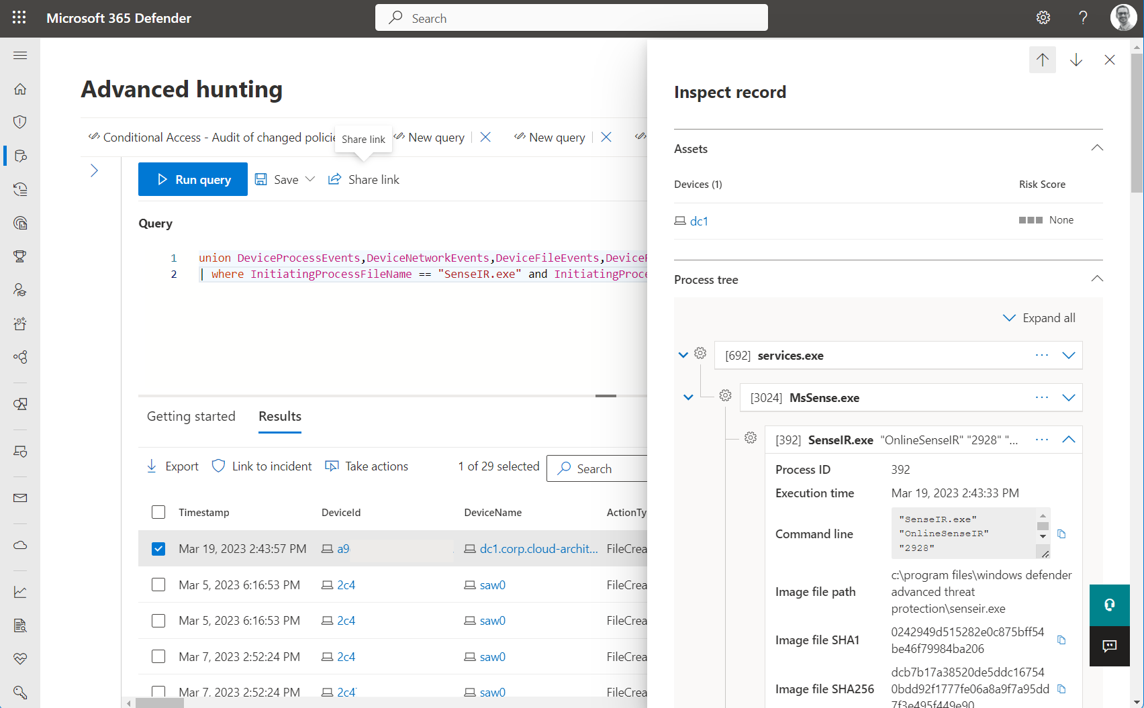The image size is (1144, 708).
Task: Open the Trials icon in sidebar
Action: pos(20,323)
